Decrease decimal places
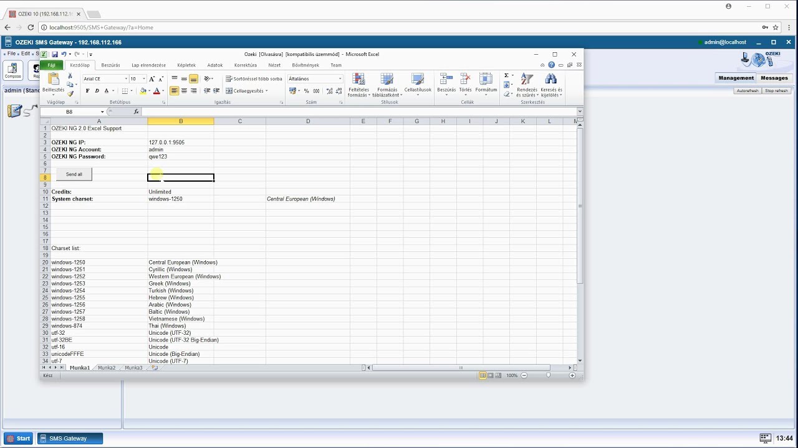 click(x=337, y=91)
